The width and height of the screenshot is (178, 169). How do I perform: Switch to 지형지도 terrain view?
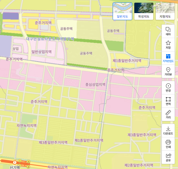tap(165, 11)
